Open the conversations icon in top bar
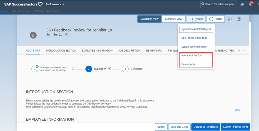 242,4
